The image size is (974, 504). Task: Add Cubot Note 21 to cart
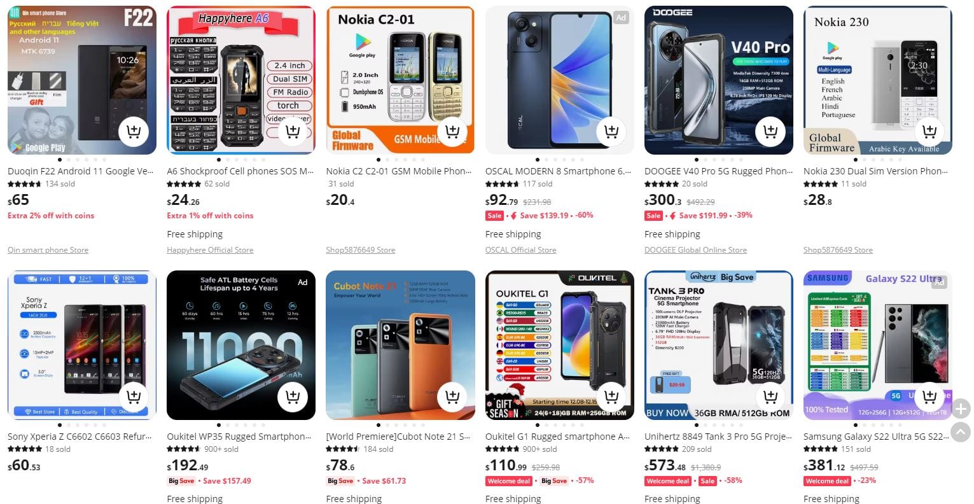452,397
